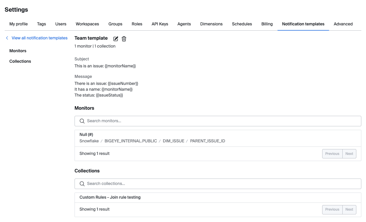Viewport: 366px width, 222px height.
Task: Open the Null (#) monitor row
Action: [x=218, y=138]
